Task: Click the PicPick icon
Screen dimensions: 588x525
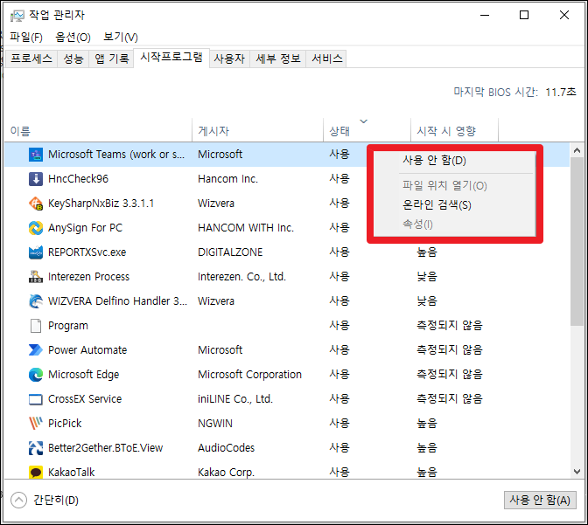Action: pyautogui.click(x=36, y=424)
